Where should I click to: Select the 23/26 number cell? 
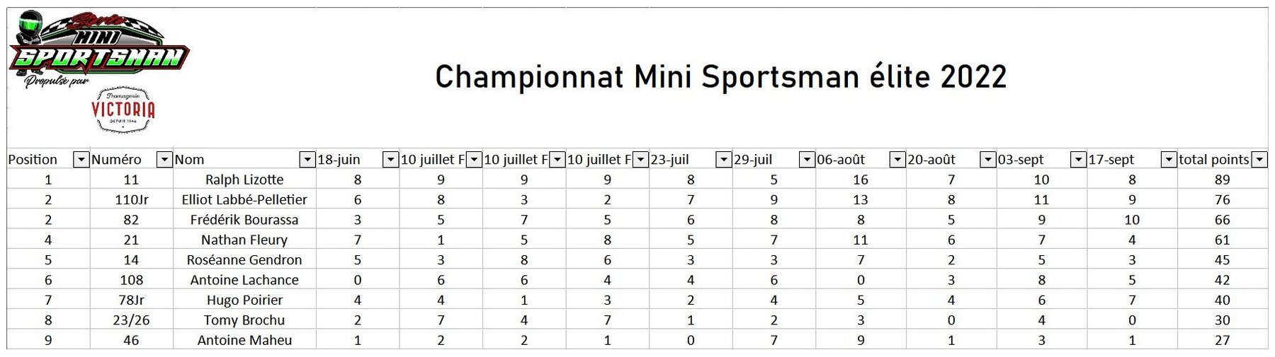pos(132,320)
